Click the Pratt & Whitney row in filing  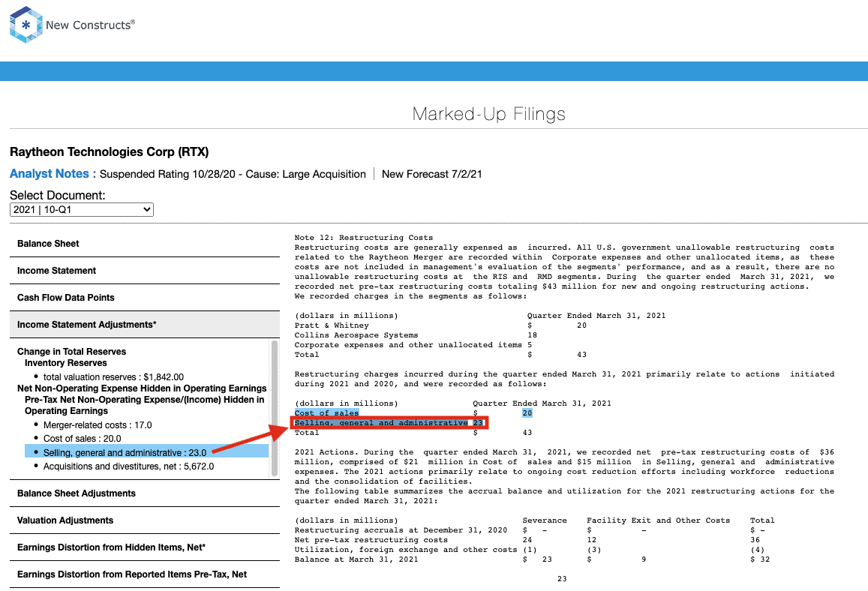click(440, 325)
